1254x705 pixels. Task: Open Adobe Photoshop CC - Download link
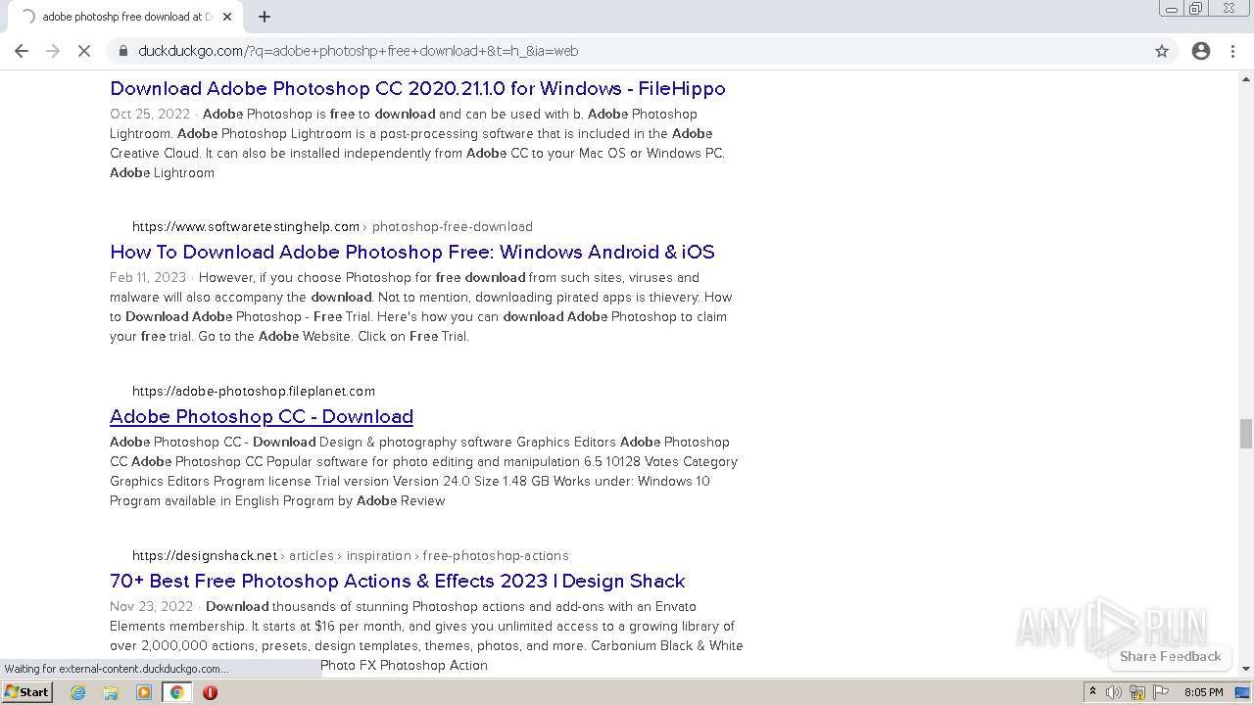262,416
